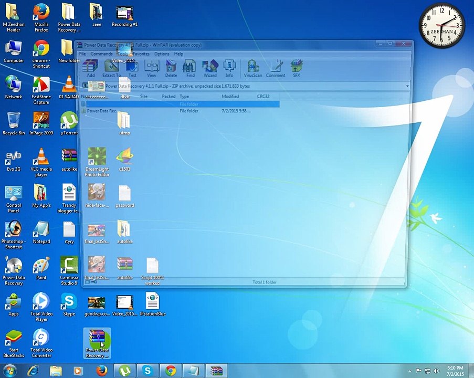474x378 pixels.
Task: Click the Delete toolbar icon in WinRAR
Action: click(171, 69)
